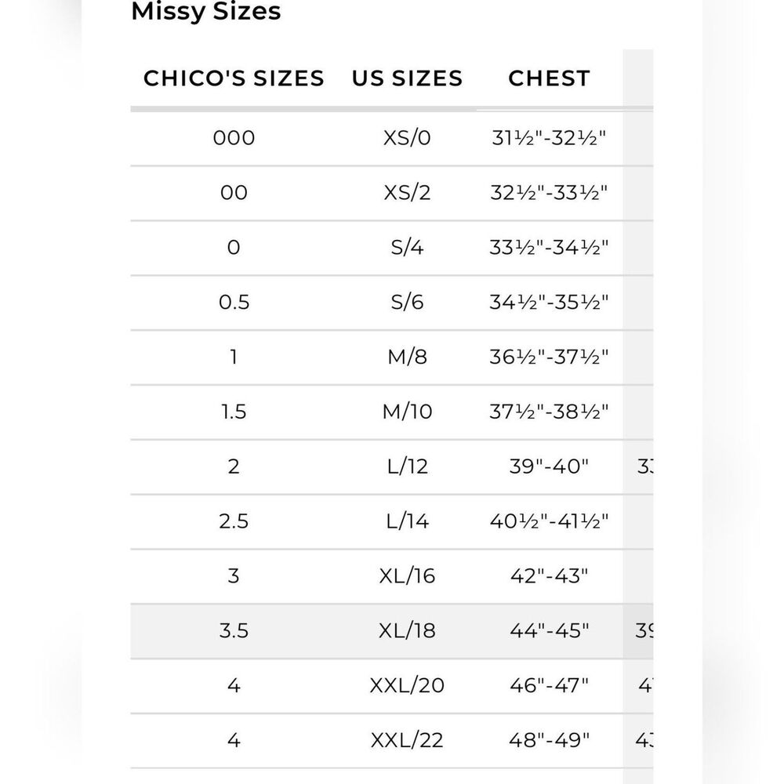Select the XS/2 size cell
784x784 pixels.
click(407, 193)
